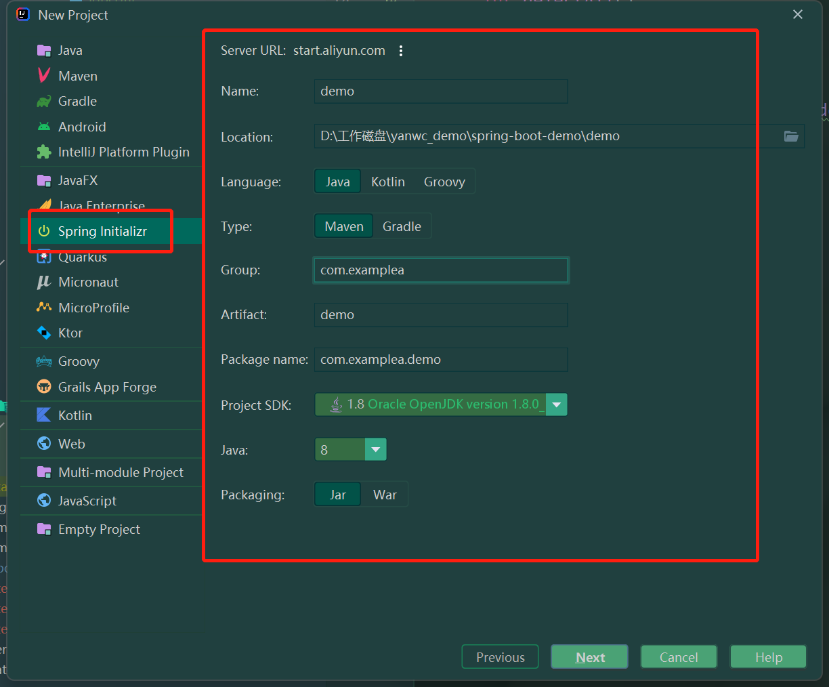Select Jar packaging
Viewport: 829px width, 687px height.
(337, 495)
